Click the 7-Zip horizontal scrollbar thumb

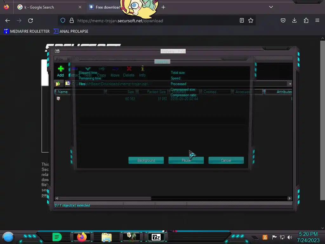pos(105,198)
